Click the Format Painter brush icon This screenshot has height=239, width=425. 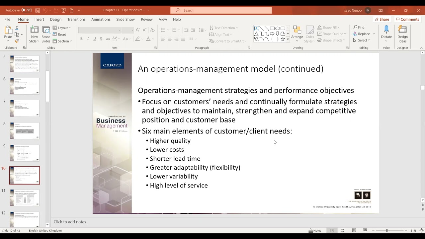[17, 41]
